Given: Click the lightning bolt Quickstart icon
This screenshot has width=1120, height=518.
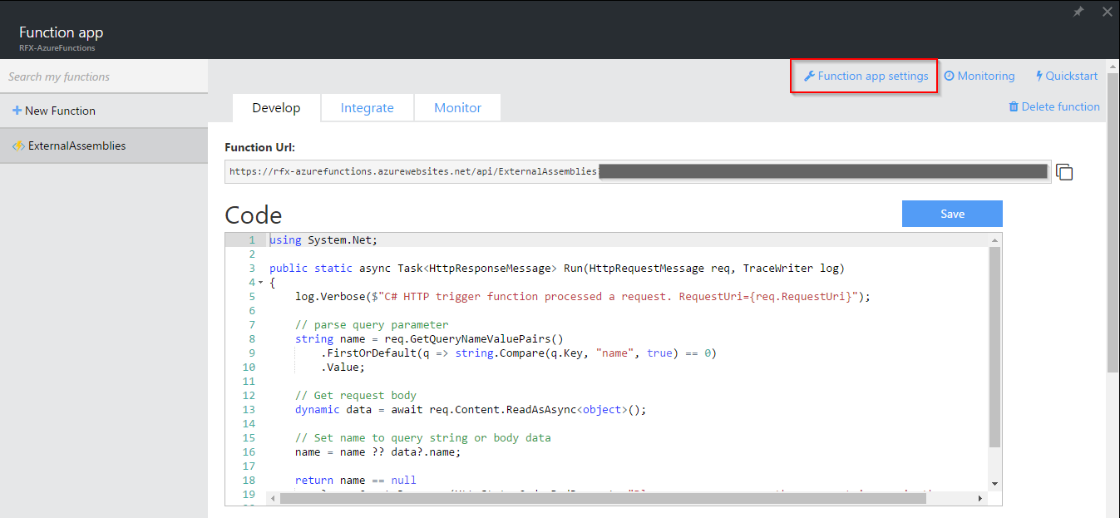Looking at the screenshot, I should pyautogui.click(x=1039, y=76).
